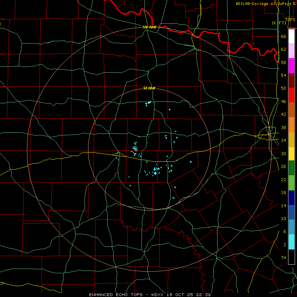Image resolution: width=297 pixels, height=297 pixels.
Task: Click the '6' legend value
Action: (285, 232)
